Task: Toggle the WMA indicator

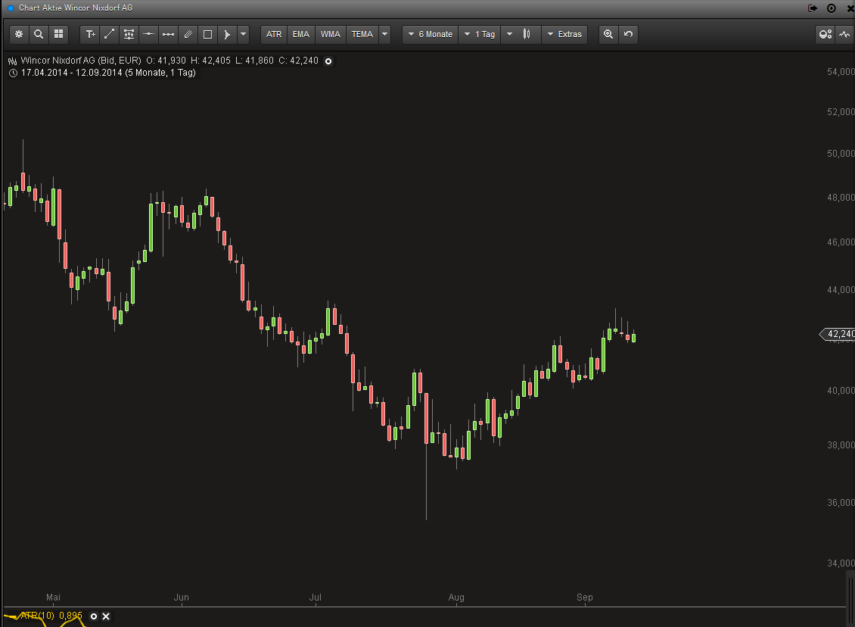Action: tap(331, 34)
